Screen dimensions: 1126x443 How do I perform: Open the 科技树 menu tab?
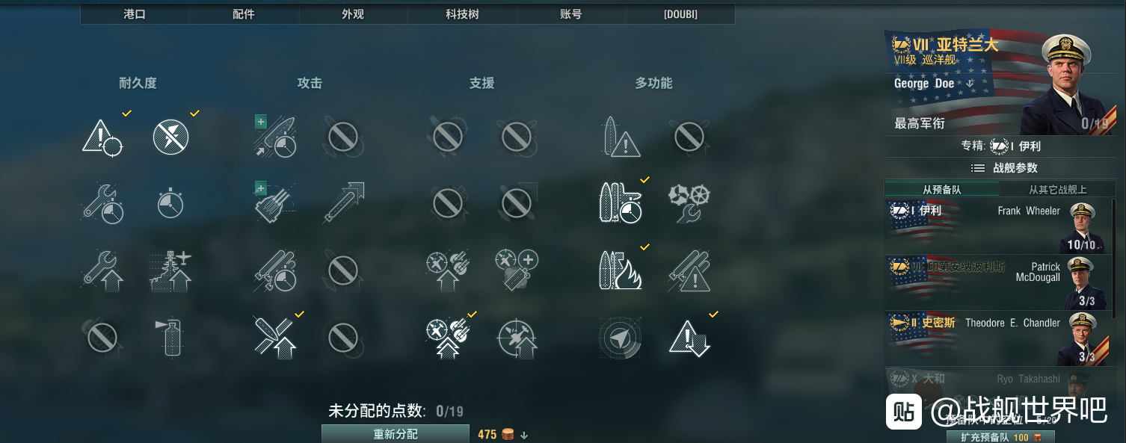pyautogui.click(x=462, y=14)
